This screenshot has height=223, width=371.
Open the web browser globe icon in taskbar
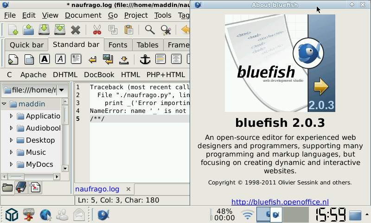pos(45,215)
